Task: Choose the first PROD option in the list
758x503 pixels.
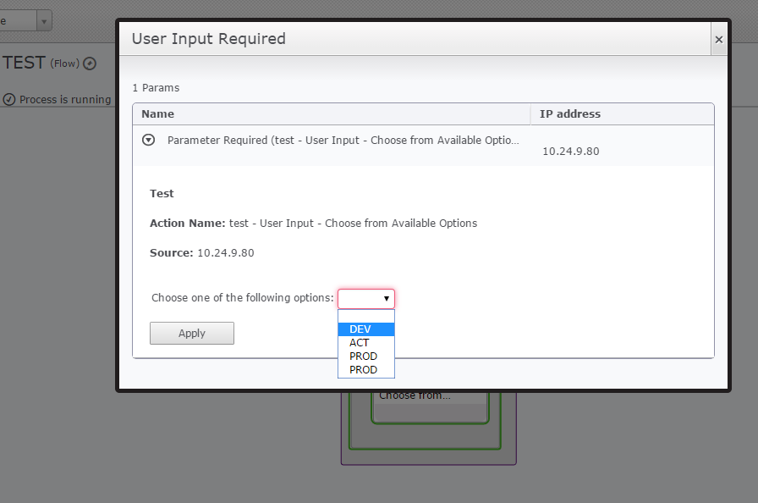Action: 366,356
